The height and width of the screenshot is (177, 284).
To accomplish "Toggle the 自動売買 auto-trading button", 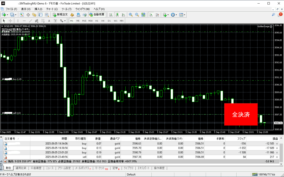I will (x=97, y=15).
